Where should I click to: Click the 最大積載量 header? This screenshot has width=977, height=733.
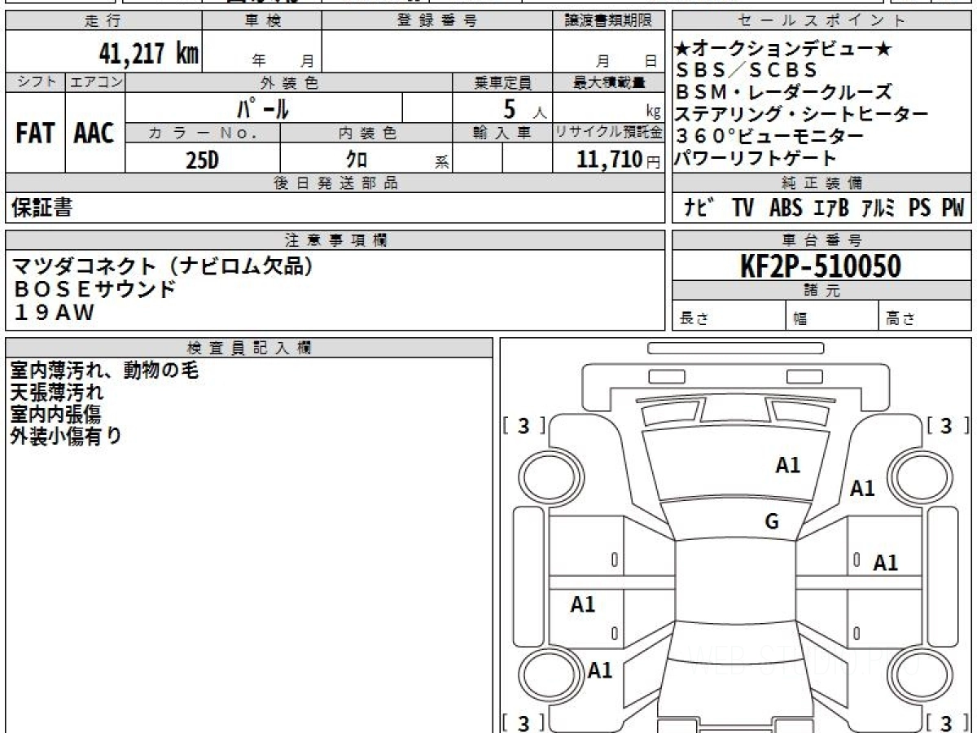[x=608, y=82]
